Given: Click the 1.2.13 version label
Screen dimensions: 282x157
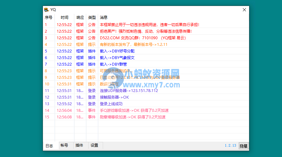Looking at the screenshot, I should click(230, 146).
